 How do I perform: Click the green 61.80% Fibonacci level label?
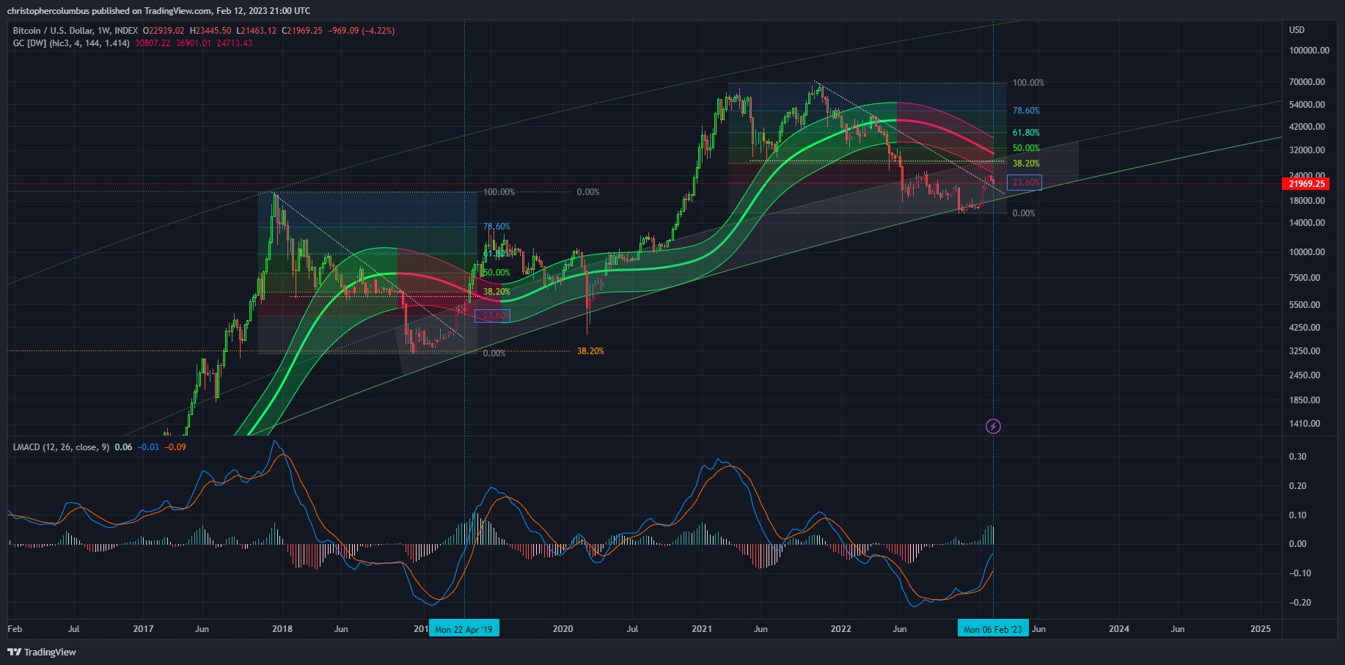1026,133
